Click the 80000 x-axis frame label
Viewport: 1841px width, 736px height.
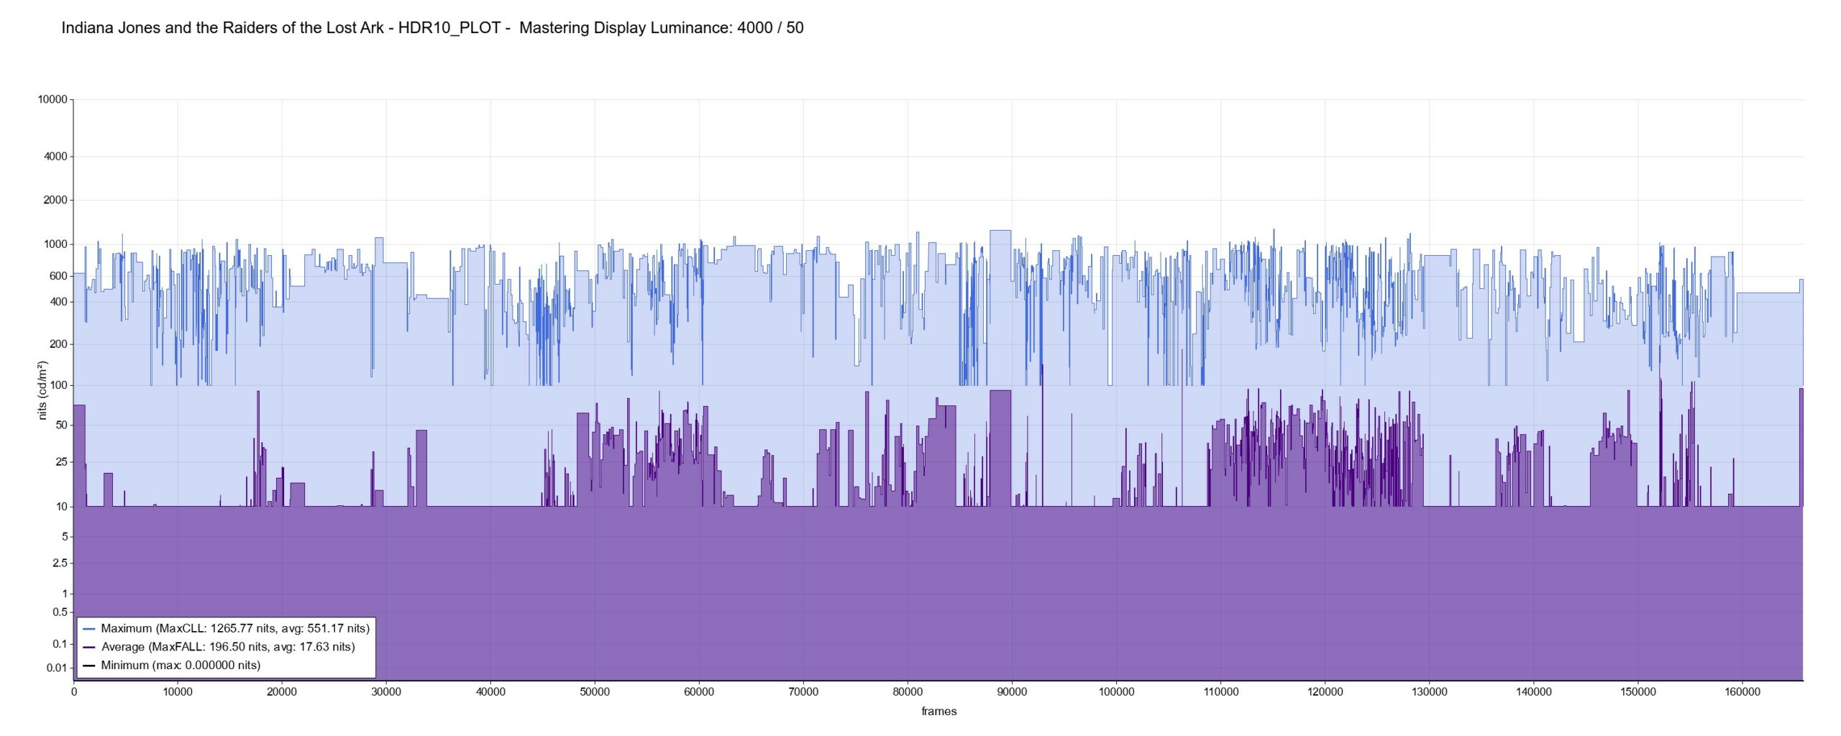coord(908,692)
